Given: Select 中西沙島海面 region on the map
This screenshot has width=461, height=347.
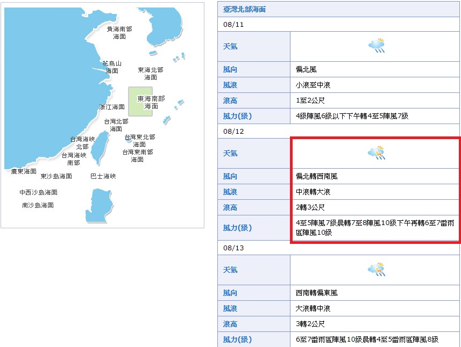Looking at the screenshot, I should 39,192.
